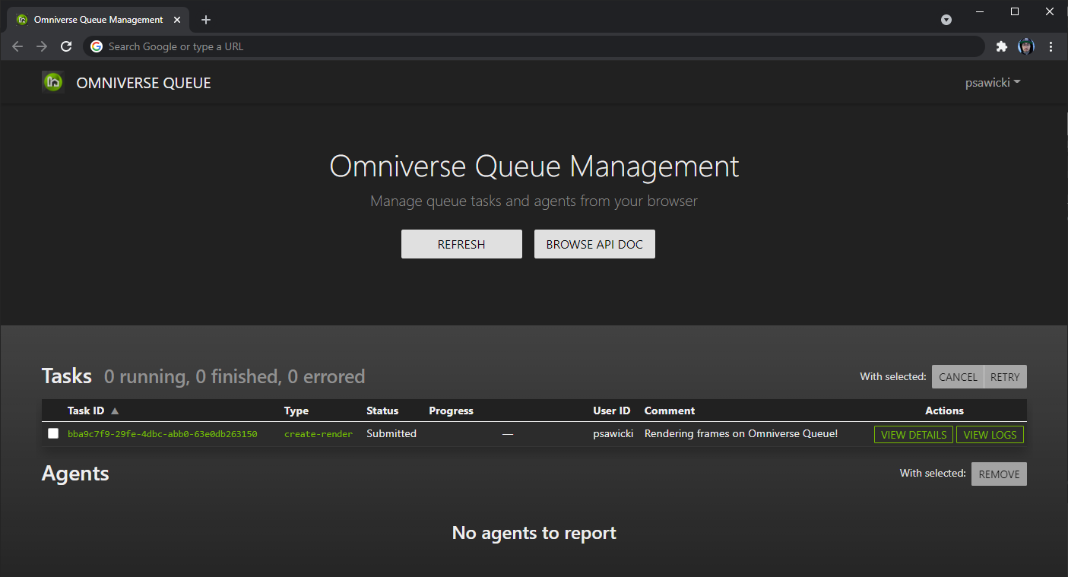Image resolution: width=1068 pixels, height=577 pixels.
Task: Click the Type column header
Action: point(296,411)
